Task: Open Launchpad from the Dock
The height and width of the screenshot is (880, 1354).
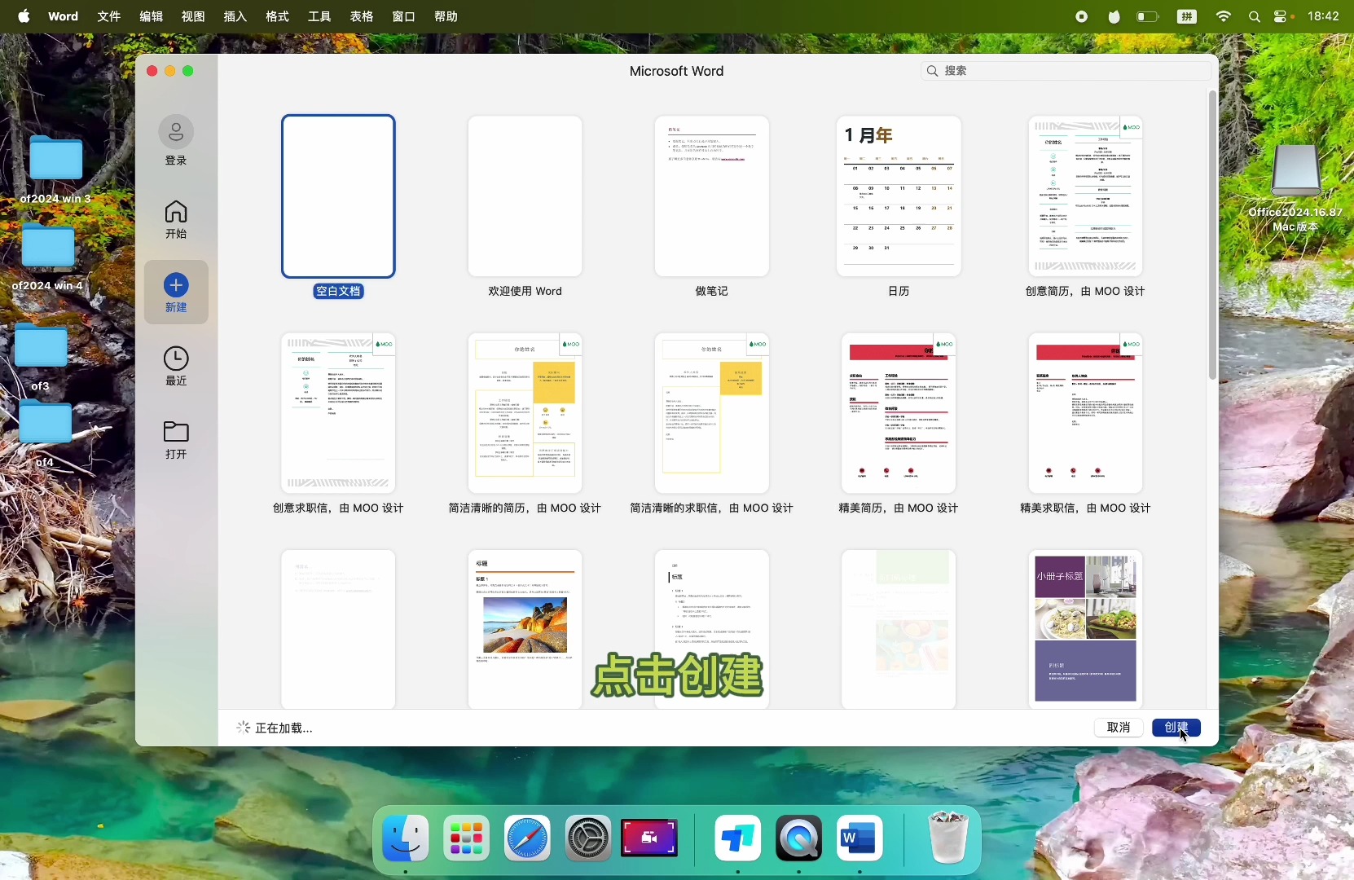Action: [x=467, y=838]
